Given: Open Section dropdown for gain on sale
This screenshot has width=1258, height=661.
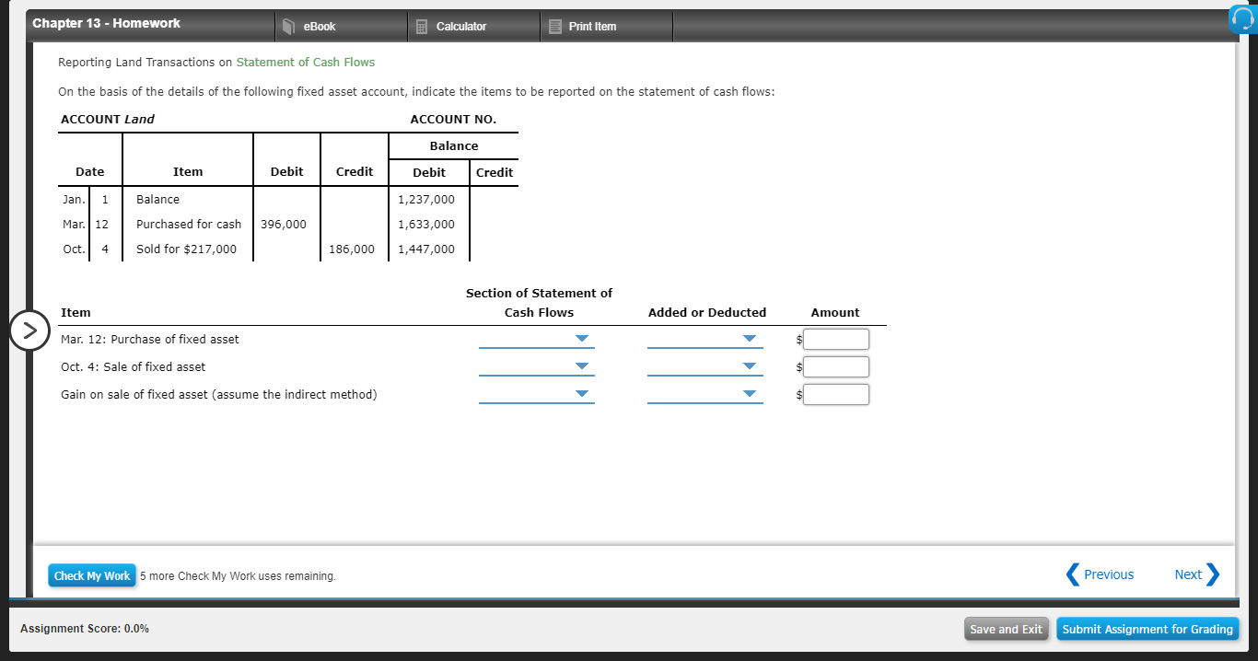Looking at the screenshot, I should 583,394.
